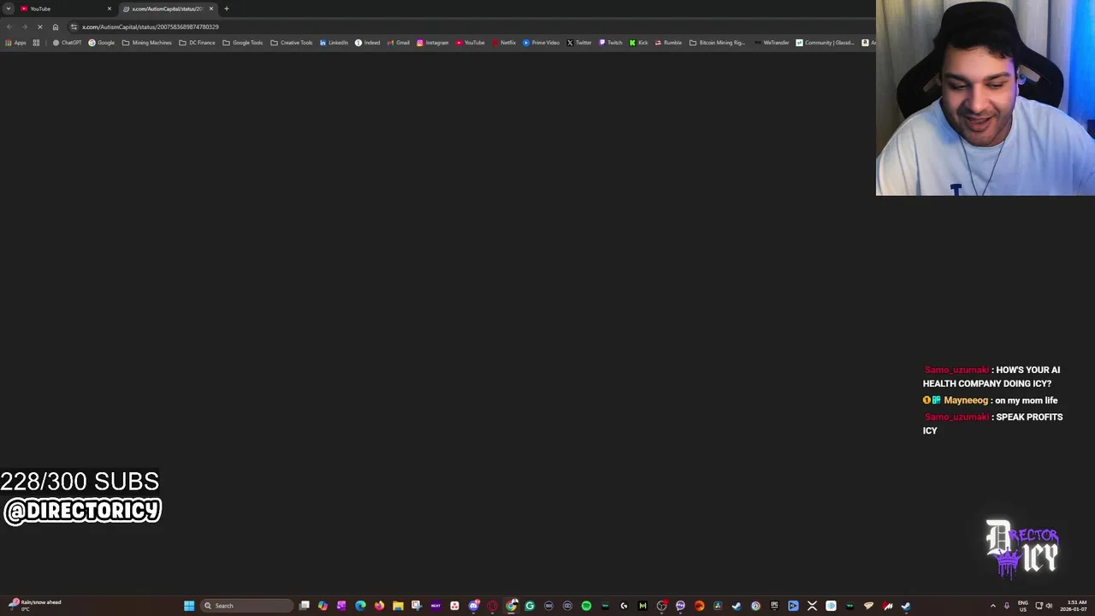Viewport: 1095px width, 616px height.
Task: Open the Netflix bookmark
Action: click(x=504, y=43)
